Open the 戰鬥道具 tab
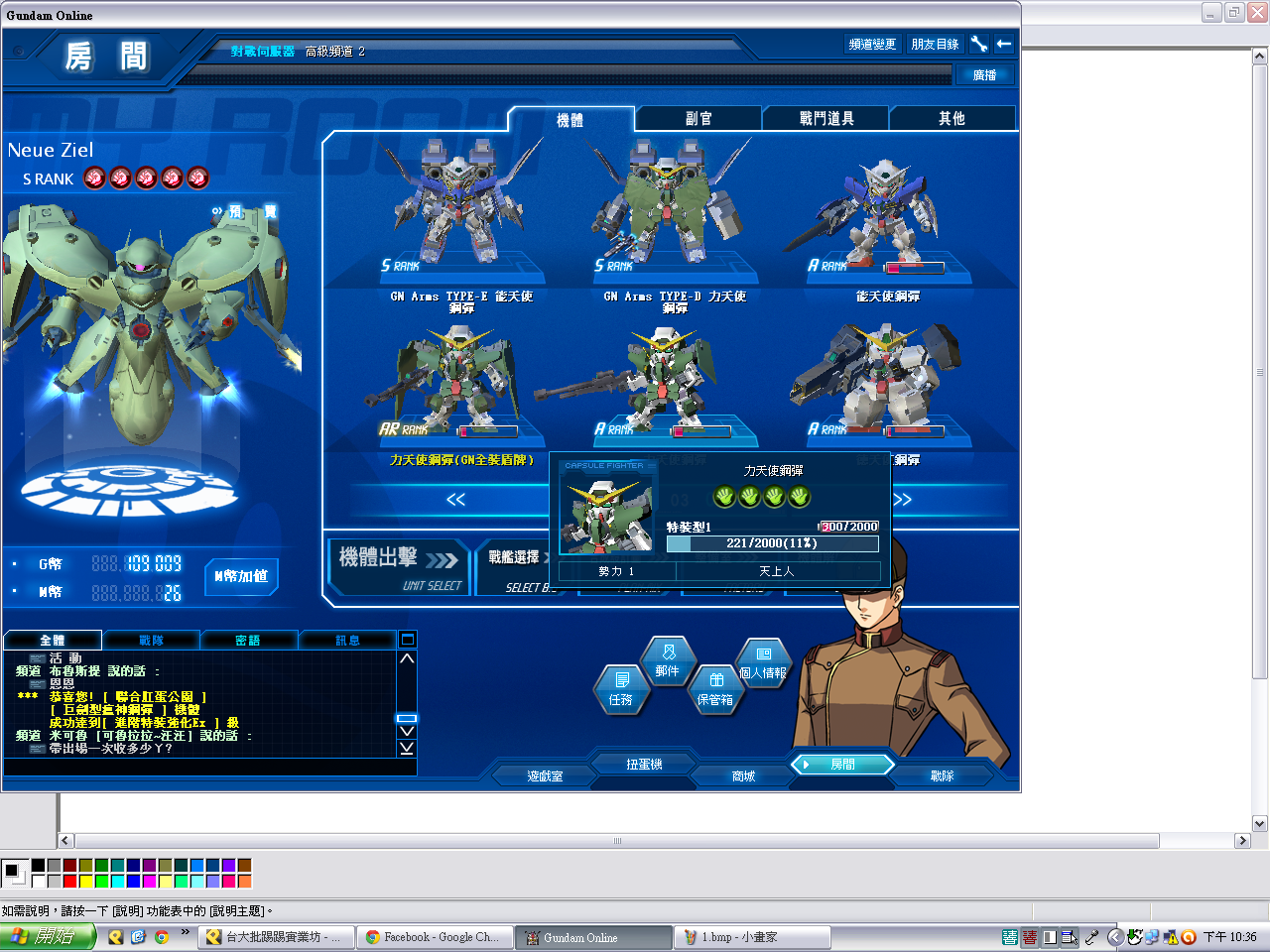1270x952 pixels. coord(826,118)
